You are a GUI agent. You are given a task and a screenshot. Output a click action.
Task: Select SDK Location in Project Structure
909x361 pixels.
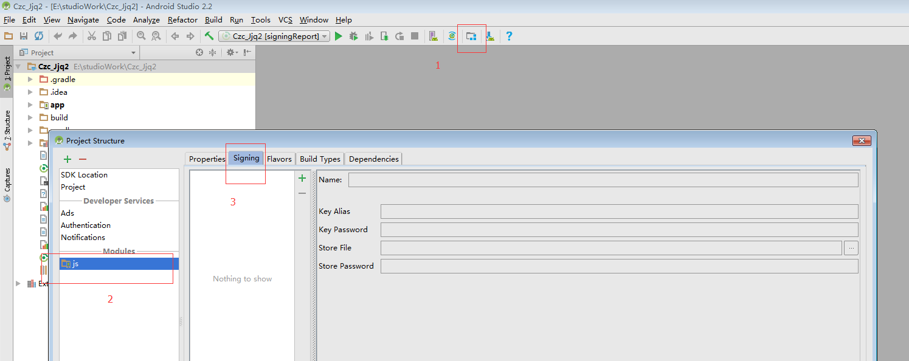coord(84,174)
